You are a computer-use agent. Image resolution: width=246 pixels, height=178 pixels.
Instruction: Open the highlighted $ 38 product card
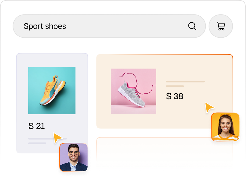tap(165, 91)
